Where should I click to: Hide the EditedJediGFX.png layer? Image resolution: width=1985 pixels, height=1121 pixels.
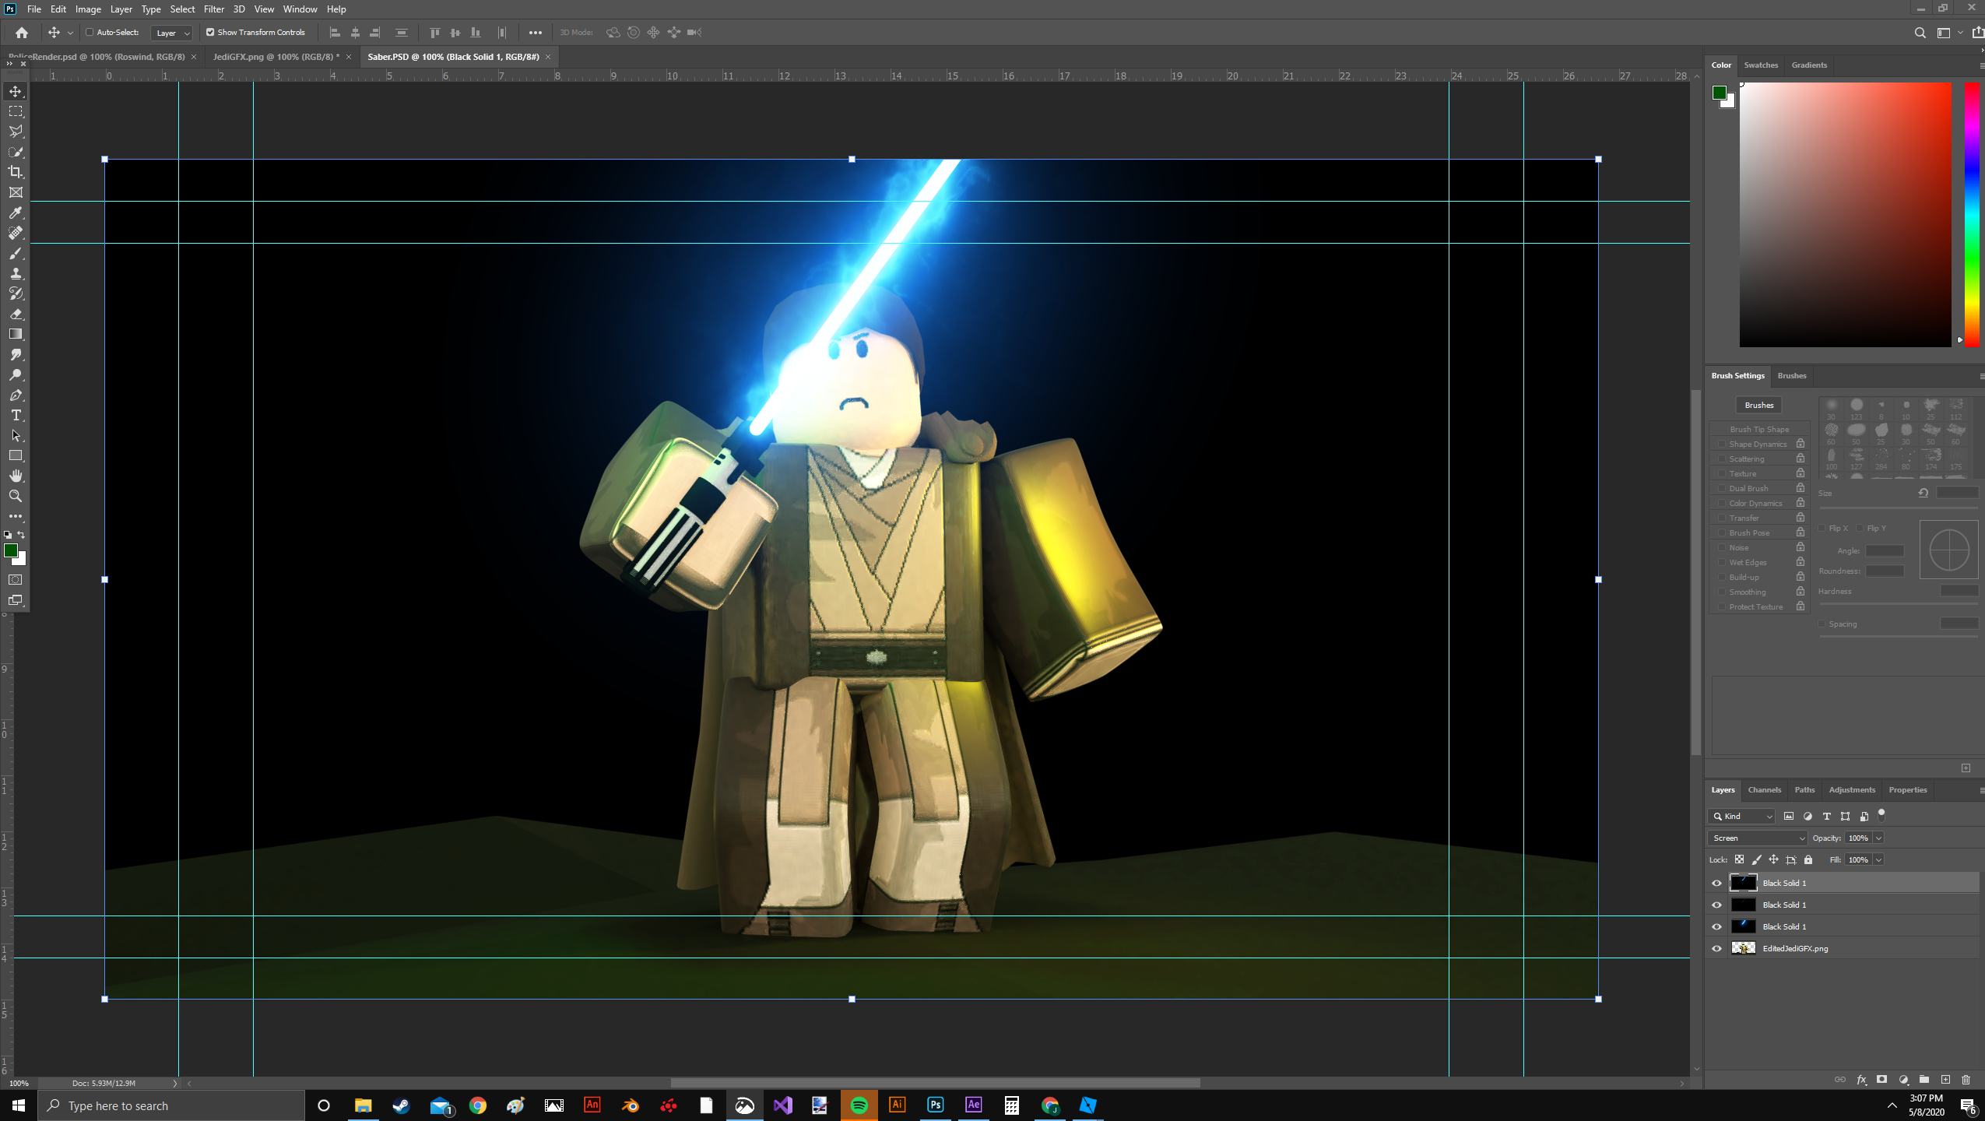(1716, 948)
